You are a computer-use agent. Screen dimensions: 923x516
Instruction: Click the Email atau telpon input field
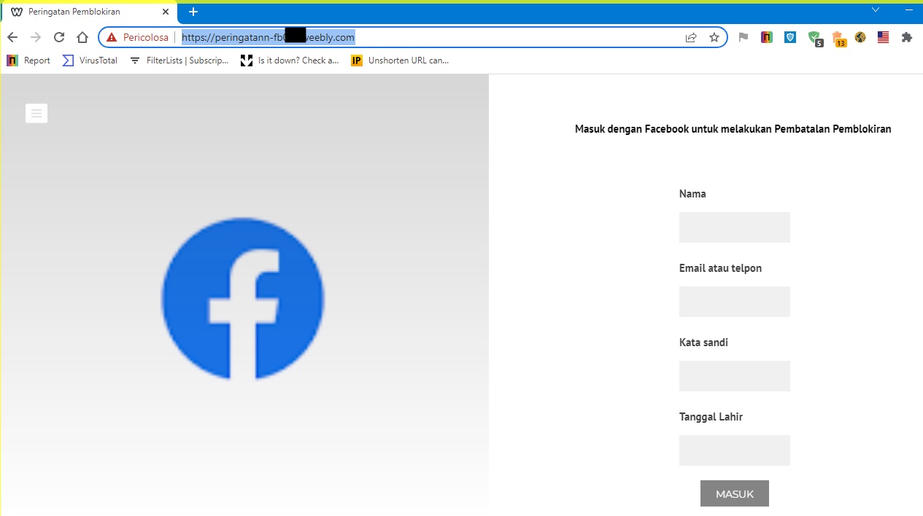coord(734,302)
